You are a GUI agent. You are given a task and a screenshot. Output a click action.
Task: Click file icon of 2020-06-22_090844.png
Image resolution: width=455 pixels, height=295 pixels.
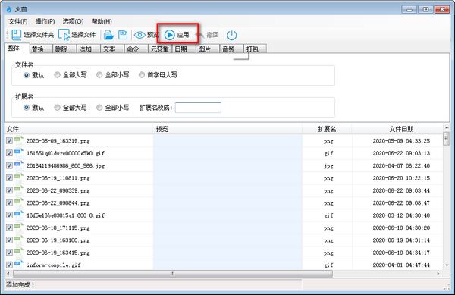pyautogui.click(x=19, y=202)
